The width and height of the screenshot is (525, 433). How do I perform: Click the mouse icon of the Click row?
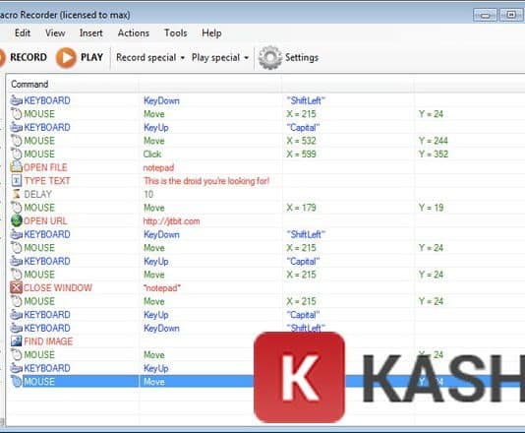coord(16,154)
